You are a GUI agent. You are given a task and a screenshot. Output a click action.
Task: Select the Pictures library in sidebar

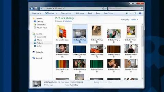coord(40,43)
